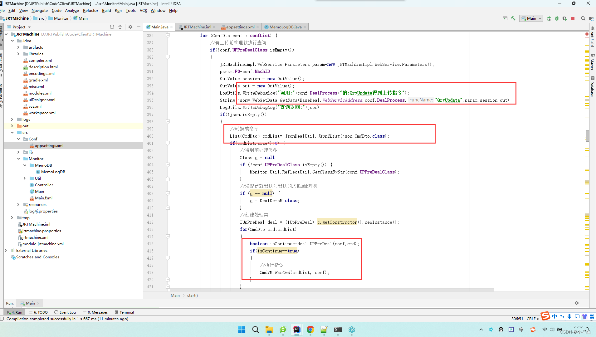Screen dimensions: 596x337
Task: Open Chrome from the taskbar
Action: click(310, 330)
